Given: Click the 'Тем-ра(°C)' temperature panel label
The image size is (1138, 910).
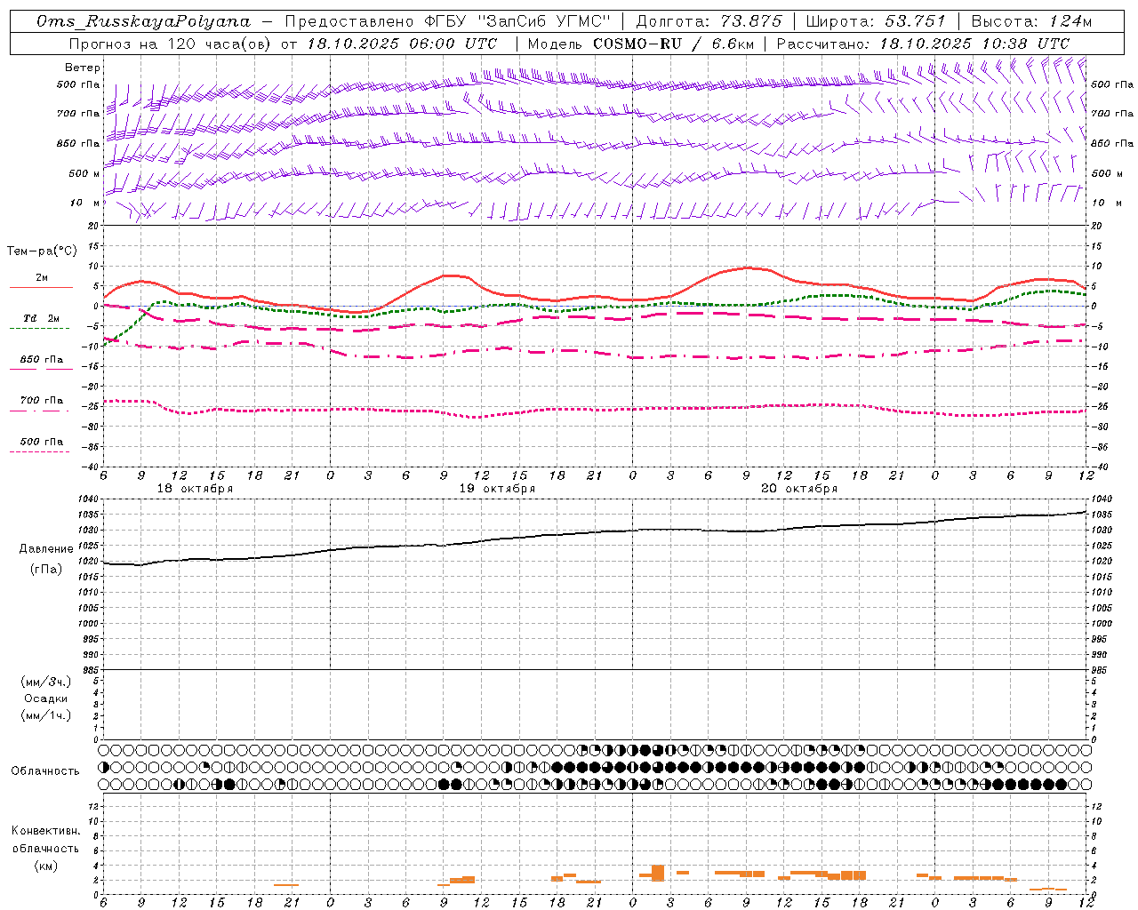Looking at the screenshot, I should point(42,251).
